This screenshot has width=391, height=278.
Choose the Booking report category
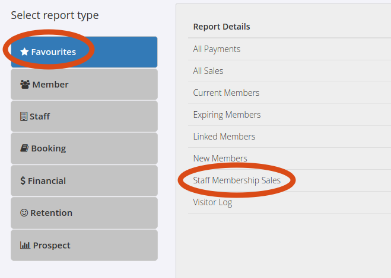84,148
